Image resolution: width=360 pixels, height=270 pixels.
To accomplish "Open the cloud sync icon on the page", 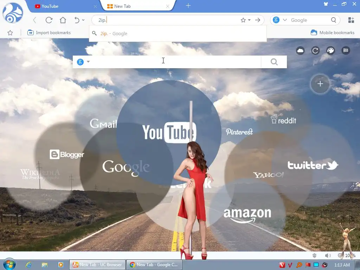I will pyautogui.click(x=300, y=51).
